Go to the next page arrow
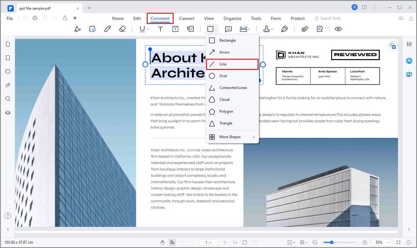417x248 pixels. (225, 243)
